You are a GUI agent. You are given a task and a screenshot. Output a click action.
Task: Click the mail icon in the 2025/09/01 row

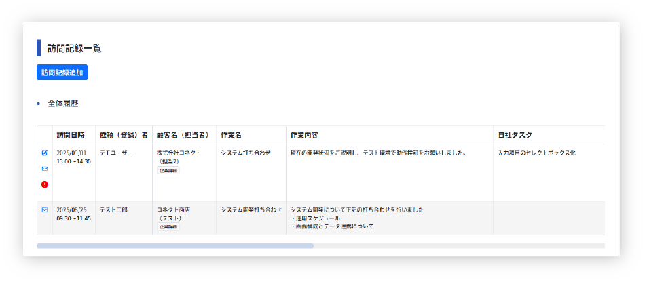point(45,169)
